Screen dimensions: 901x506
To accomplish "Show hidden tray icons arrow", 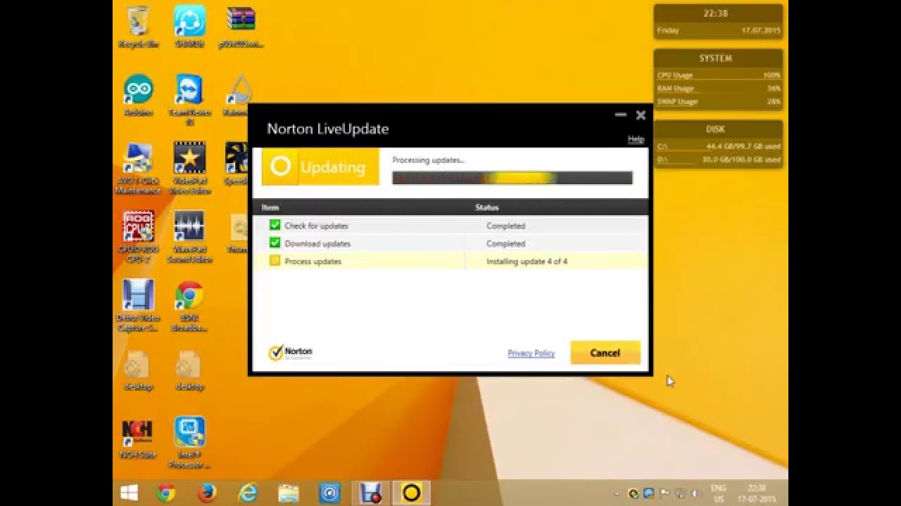I will click(617, 494).
